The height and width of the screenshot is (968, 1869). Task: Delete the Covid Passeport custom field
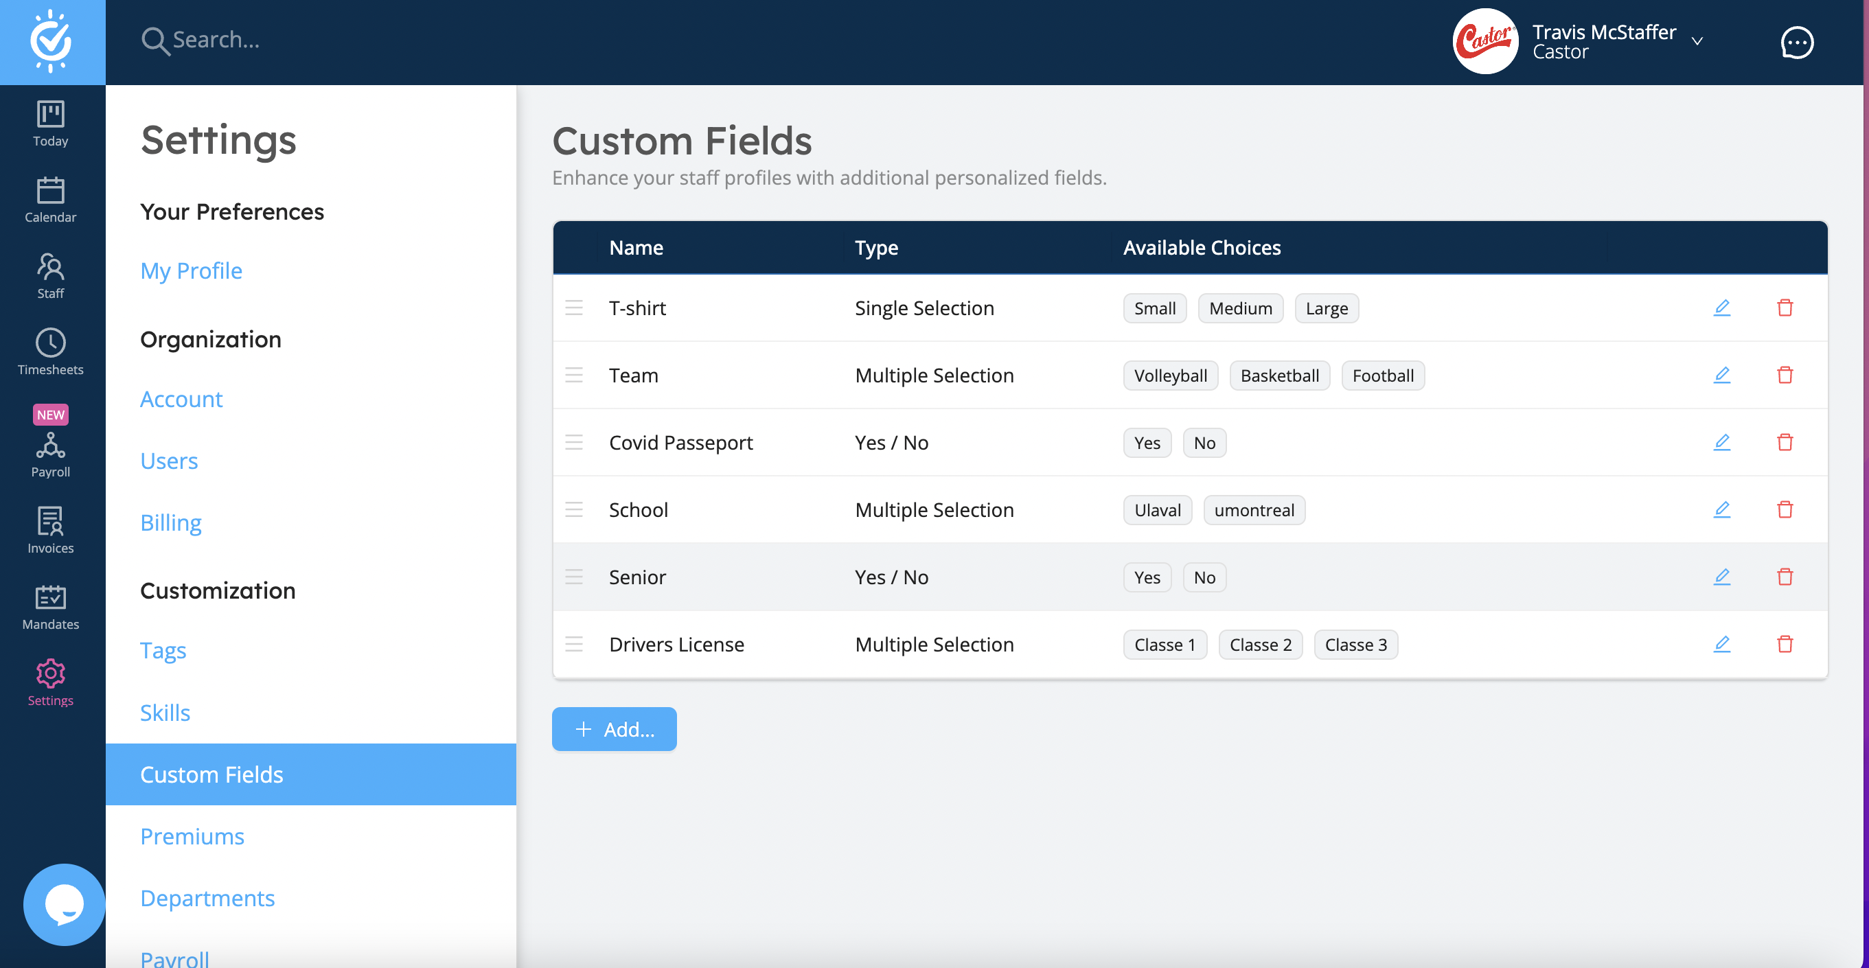click(1785, 442)
